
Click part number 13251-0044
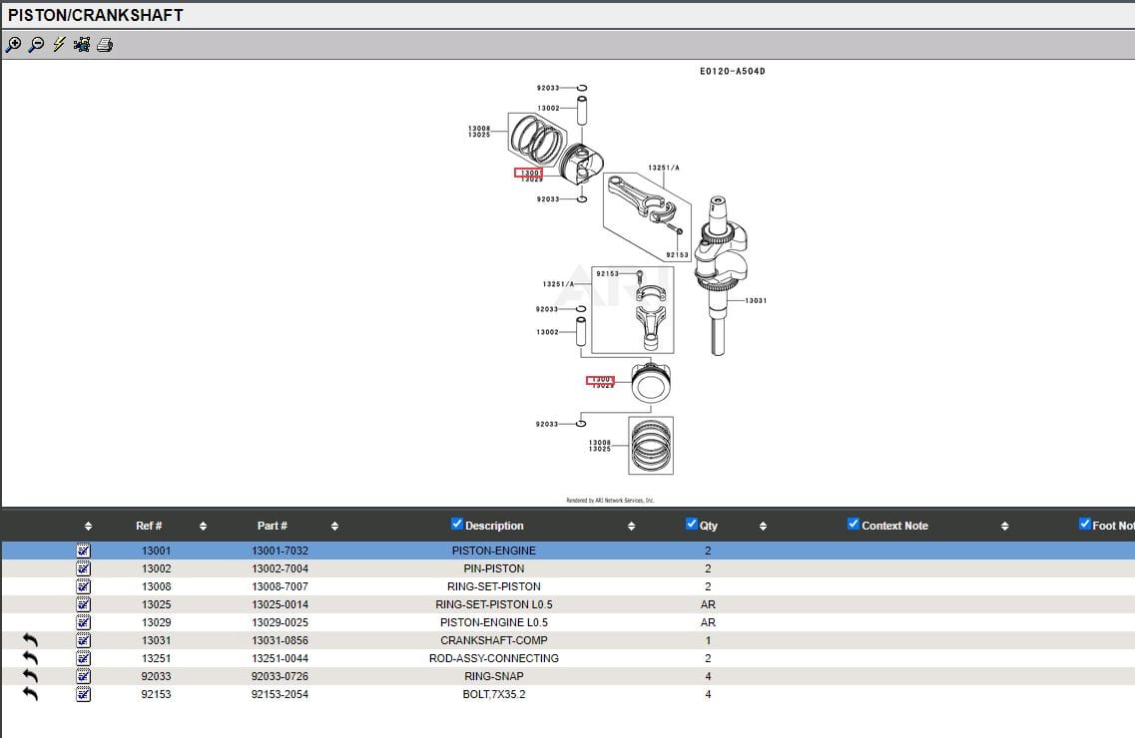[280, 658]
